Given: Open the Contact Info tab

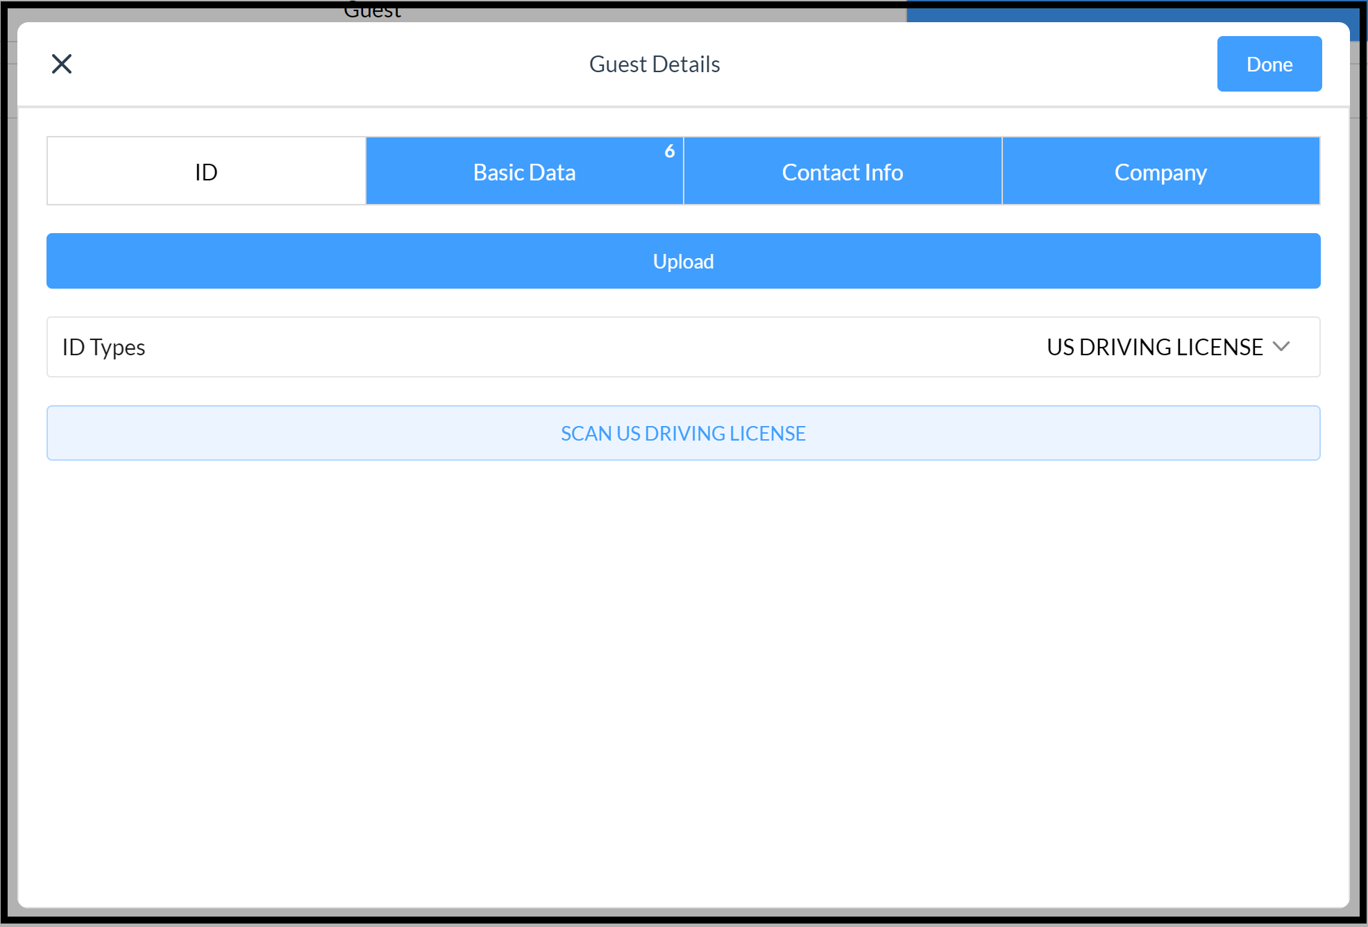Looking at the screenshot, I should [842, 171].
